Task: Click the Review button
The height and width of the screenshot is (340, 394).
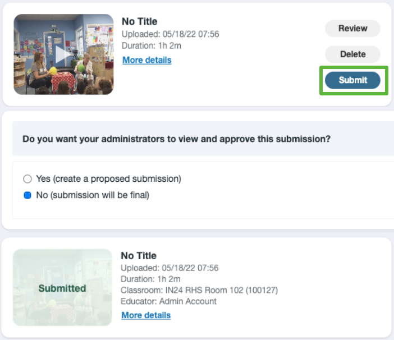Action: click(352, 29)
